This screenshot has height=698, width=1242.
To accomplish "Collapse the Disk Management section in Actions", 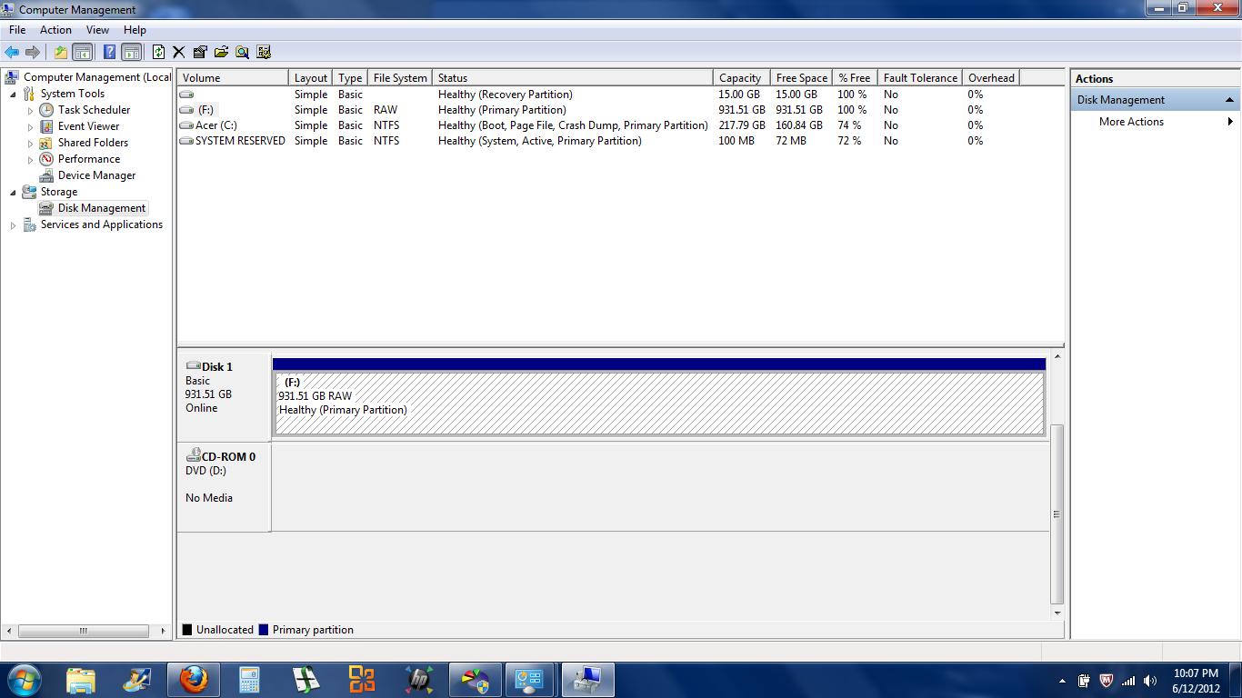I will pyautogui.click(x=1229, y=100).
